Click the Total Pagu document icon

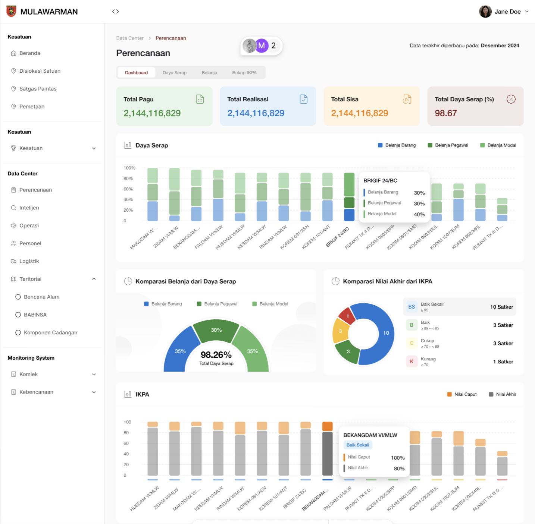point(200,99)
